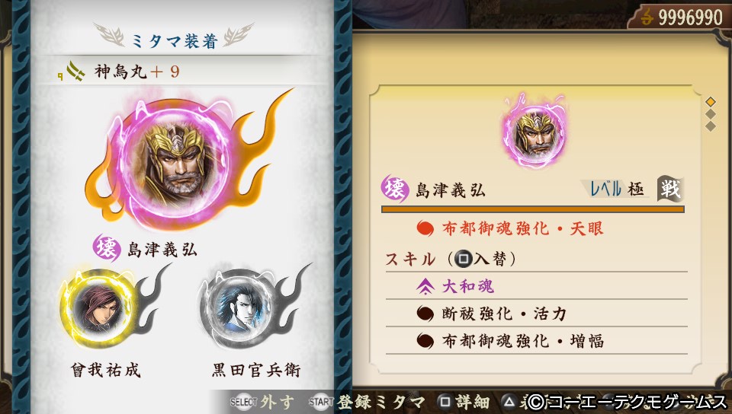Select the 曾我祐成 mitama orb
Viewport: 732px width, 414px height.
(99, 307)
